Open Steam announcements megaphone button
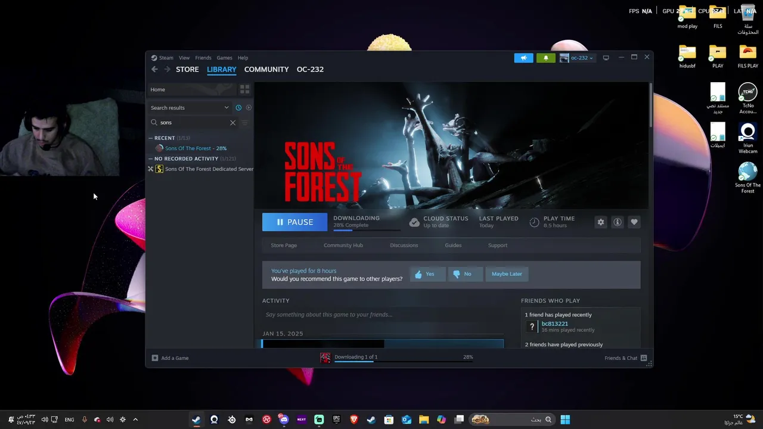763x429 pixels. point(523,58)
